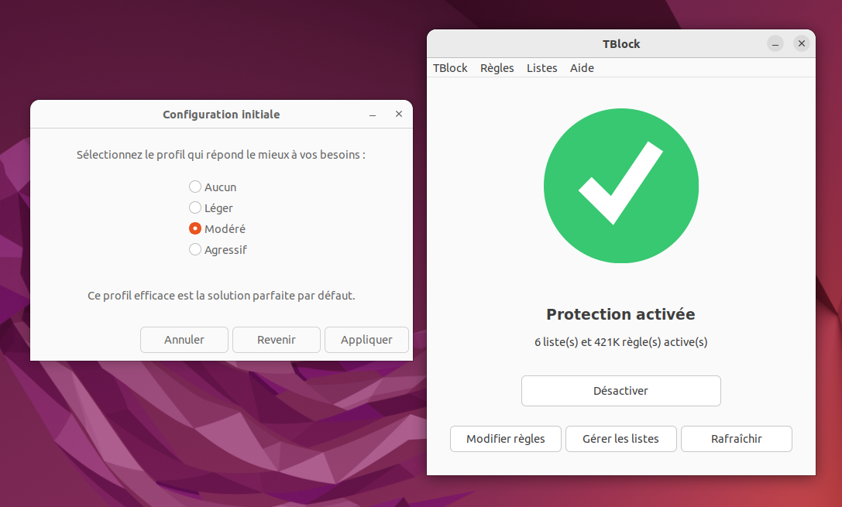Expand the Listes menu
This screenshot has height=507, width=842.
541,68
